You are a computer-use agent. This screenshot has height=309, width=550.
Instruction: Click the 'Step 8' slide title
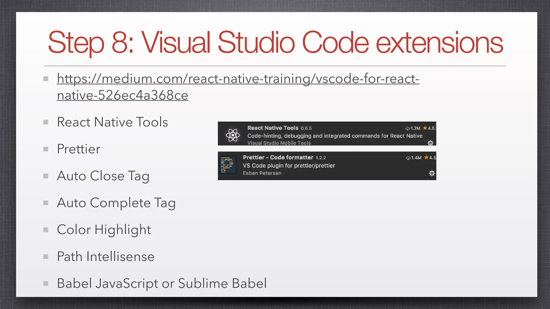click(x=275, y=42)
